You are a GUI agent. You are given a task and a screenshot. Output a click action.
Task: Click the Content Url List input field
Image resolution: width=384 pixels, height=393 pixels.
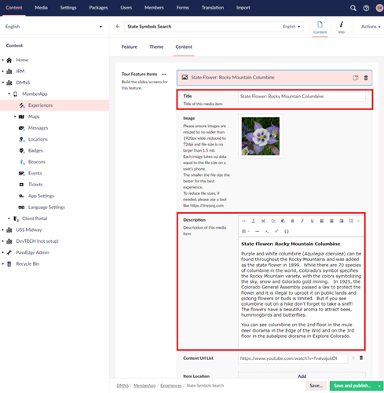click(293, 358)
